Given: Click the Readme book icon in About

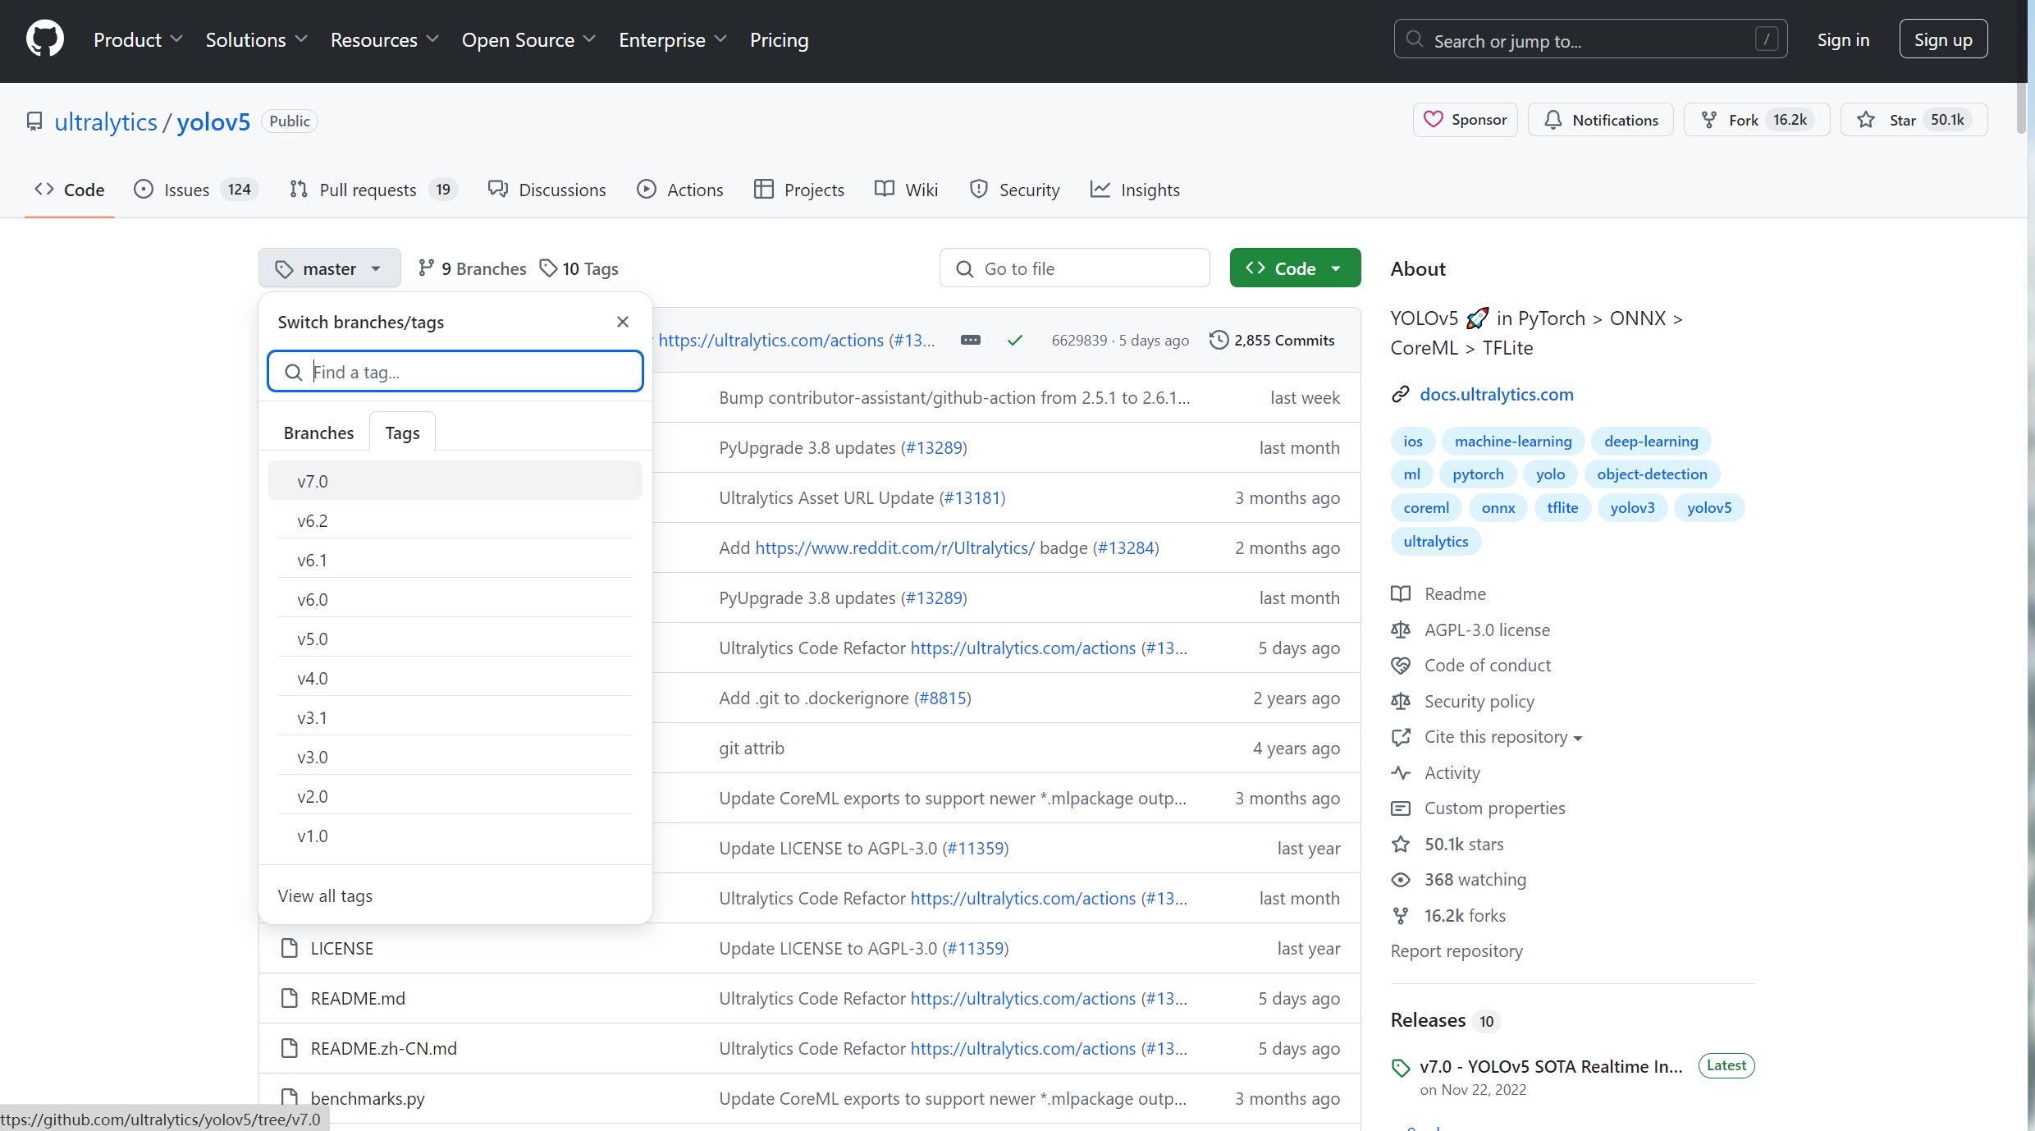Looking at the screenshot, I should [1401, 593].
